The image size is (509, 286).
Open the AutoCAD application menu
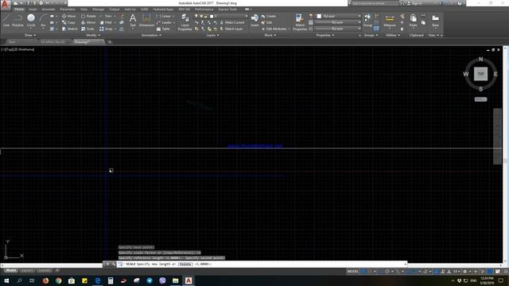5,5
